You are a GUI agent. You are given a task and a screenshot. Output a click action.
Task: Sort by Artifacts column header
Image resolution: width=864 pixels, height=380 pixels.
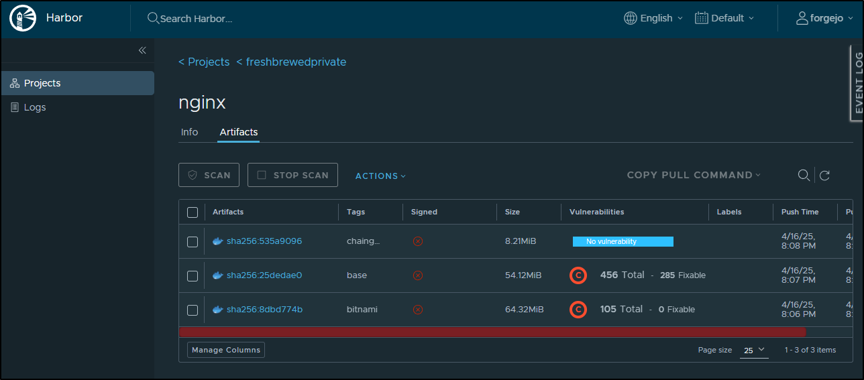pos(228,212)
